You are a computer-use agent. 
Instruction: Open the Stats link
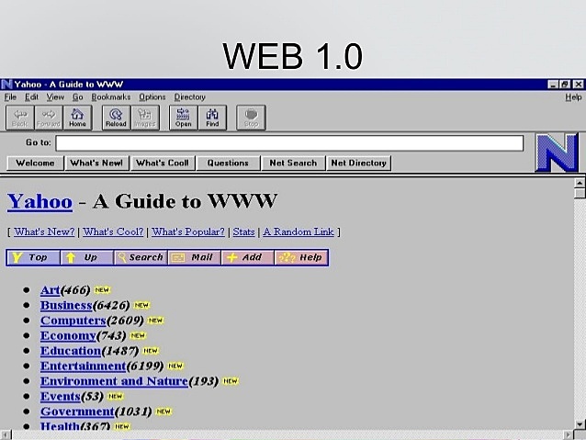click(x=243, y=231)
